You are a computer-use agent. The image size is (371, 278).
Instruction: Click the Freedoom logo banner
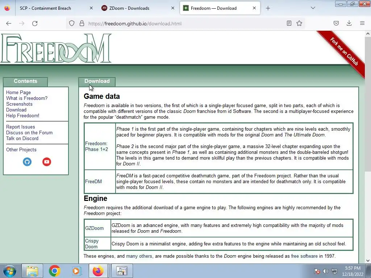coord(56,48)
